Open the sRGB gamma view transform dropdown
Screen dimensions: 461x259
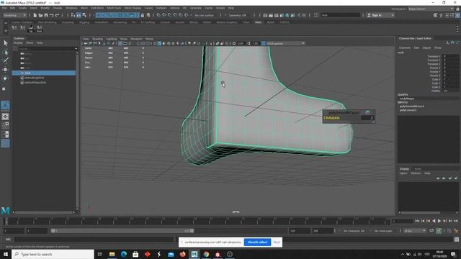tap(285, 43)
